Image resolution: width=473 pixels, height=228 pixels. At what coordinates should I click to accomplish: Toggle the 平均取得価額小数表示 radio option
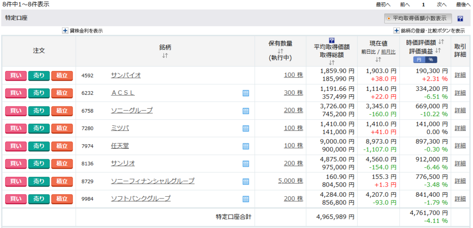click(389, 18)
